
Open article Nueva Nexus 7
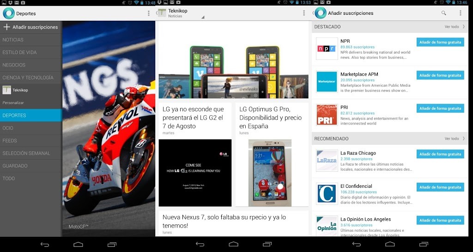pos(224,221)
